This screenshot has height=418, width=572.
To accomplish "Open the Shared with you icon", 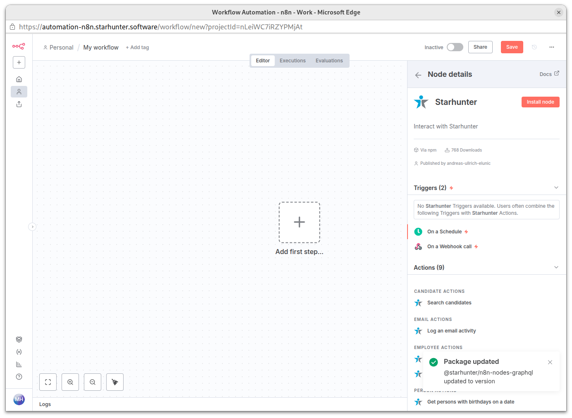I will [19, 104].
